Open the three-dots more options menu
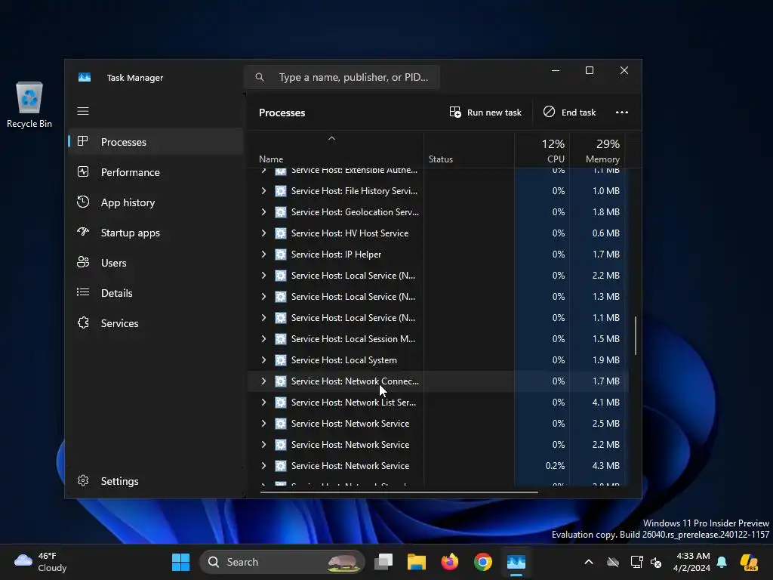 click(622, 113)
